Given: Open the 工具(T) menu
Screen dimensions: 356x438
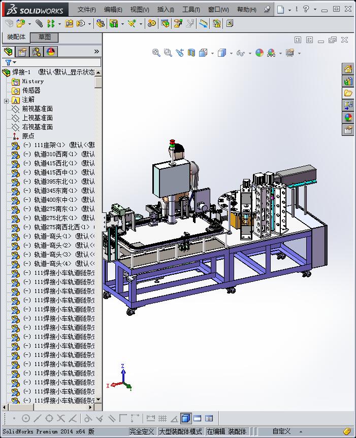Looking at the screenshot, I should (x=191, y=10).
